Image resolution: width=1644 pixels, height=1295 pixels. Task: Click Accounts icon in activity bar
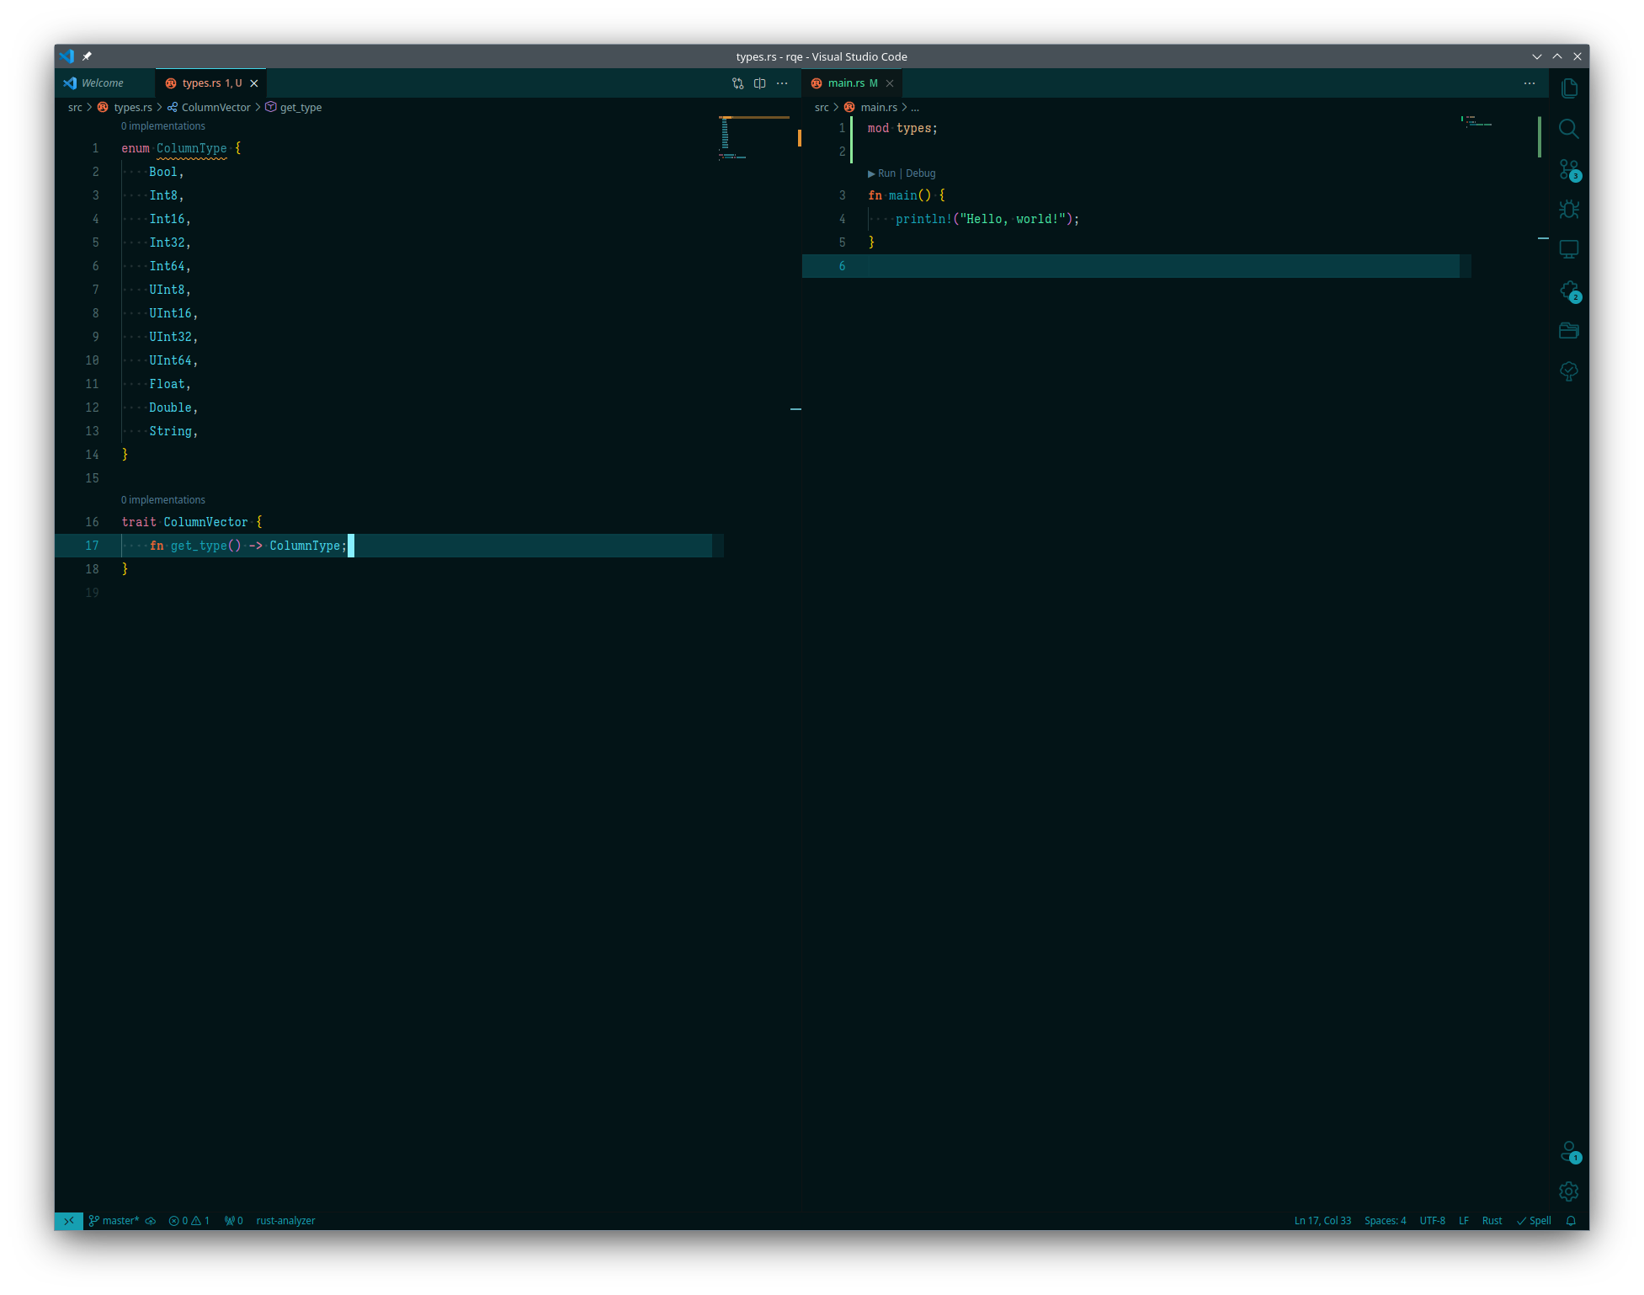(1569, 1151)
